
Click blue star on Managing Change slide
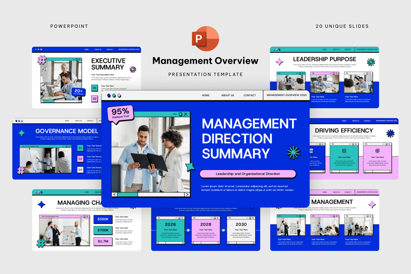pos(41,204)
